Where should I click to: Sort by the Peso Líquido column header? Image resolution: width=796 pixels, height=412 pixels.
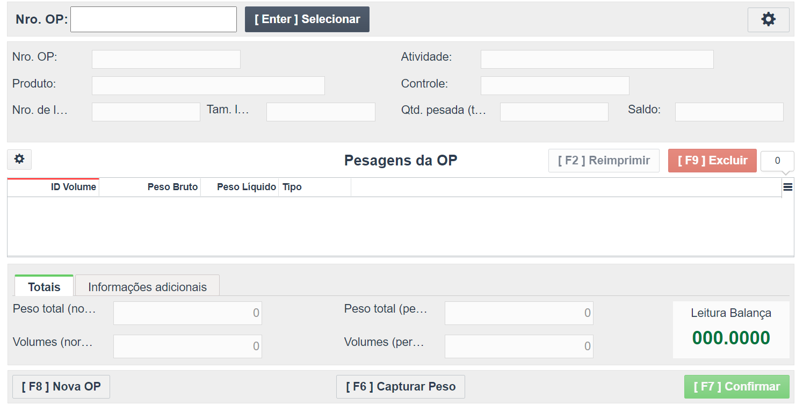[240, 187]
